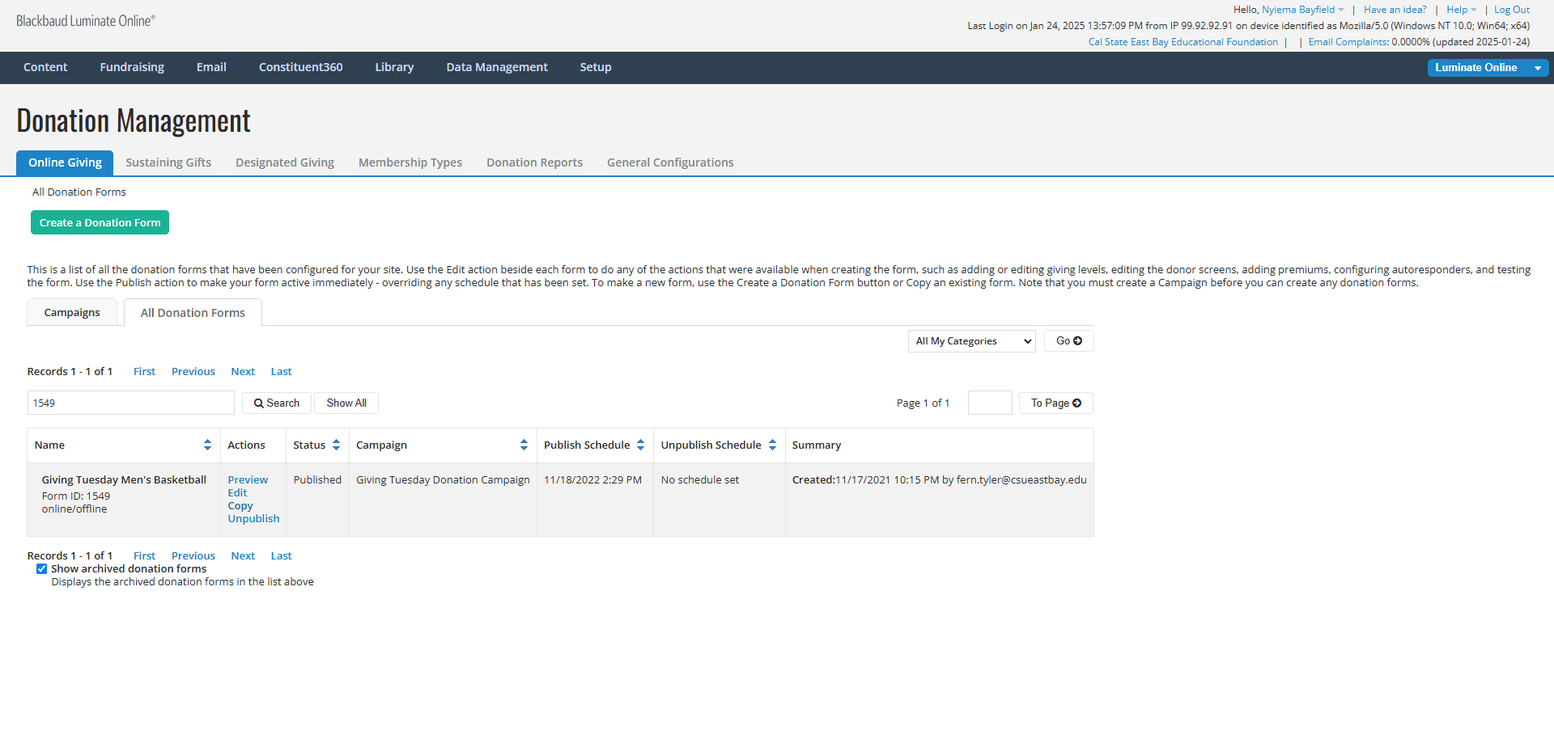Switch to the General Configurations tab
This screenshot has height=743, width=1554.
[x=670, y=163]
